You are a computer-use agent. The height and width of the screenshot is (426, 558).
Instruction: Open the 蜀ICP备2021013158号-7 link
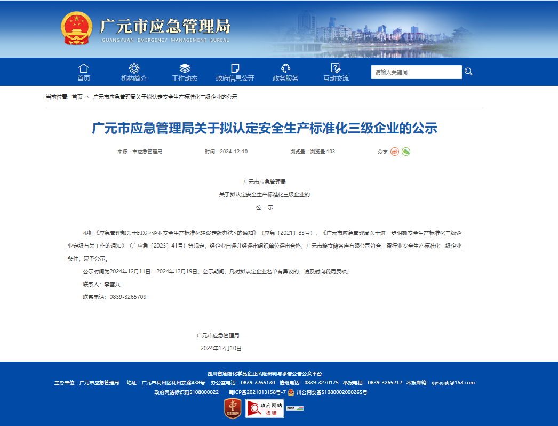pyautogui.click(x=257, y=392)
